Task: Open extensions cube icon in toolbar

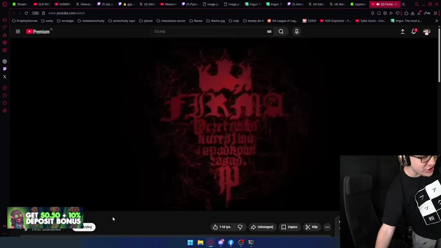Action: coord(407,13)
